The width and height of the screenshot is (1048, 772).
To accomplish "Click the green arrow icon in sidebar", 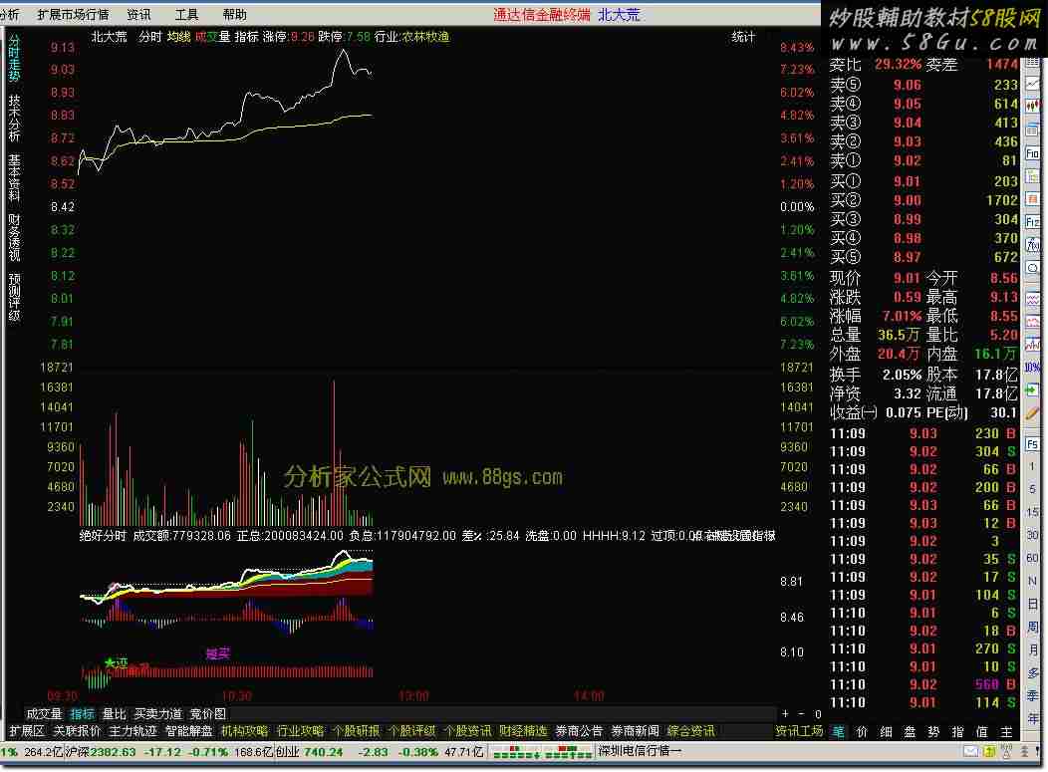I will pyautogui.click(x=1033, y=389).
